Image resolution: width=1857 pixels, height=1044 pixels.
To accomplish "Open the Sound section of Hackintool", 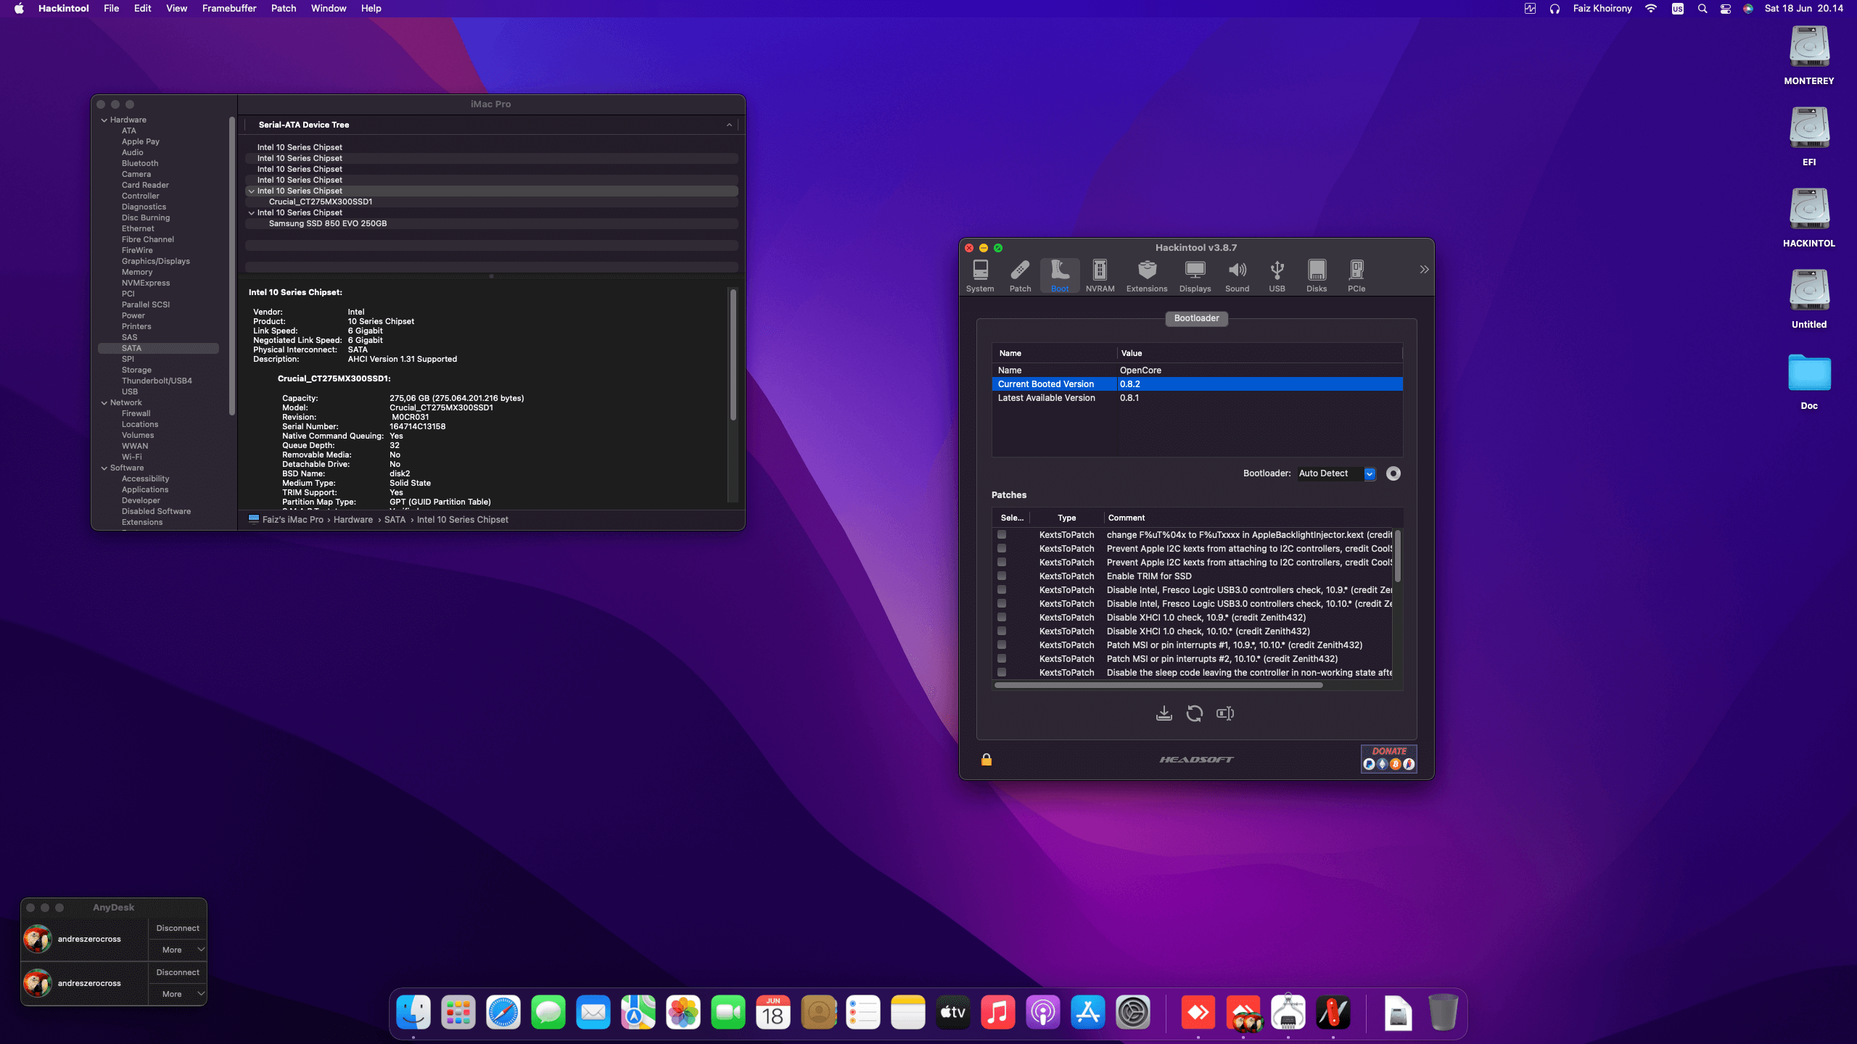I will [x=1237, y=275].
